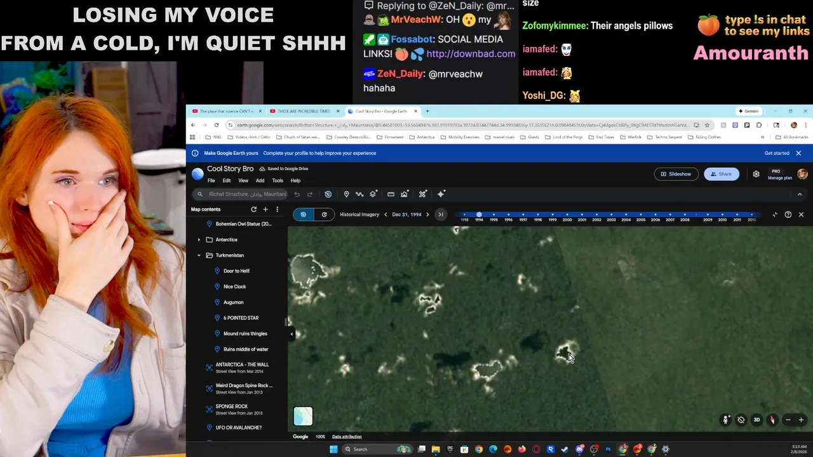
Task: Open Map contents more options menu
Action: pos(277,209)
